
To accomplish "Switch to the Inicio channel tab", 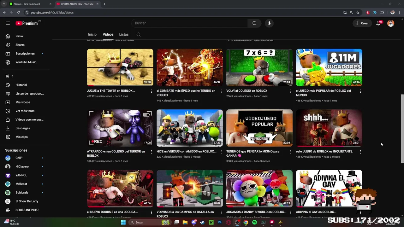I will [x=92, y=34].
